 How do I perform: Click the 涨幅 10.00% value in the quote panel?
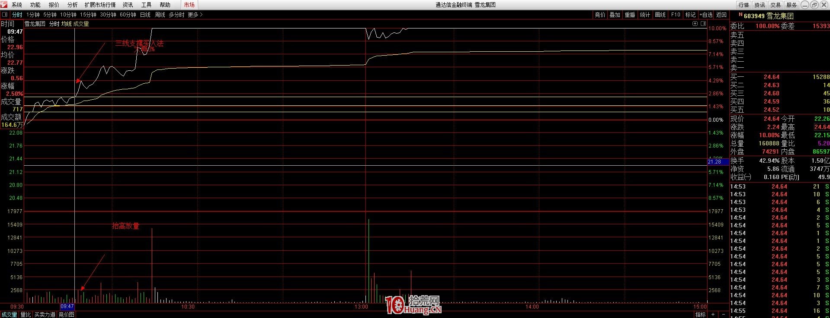click(x=769, y=135)
